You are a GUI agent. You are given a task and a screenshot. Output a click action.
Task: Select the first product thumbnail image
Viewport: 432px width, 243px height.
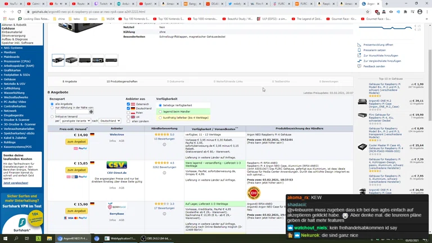point(58,60)
